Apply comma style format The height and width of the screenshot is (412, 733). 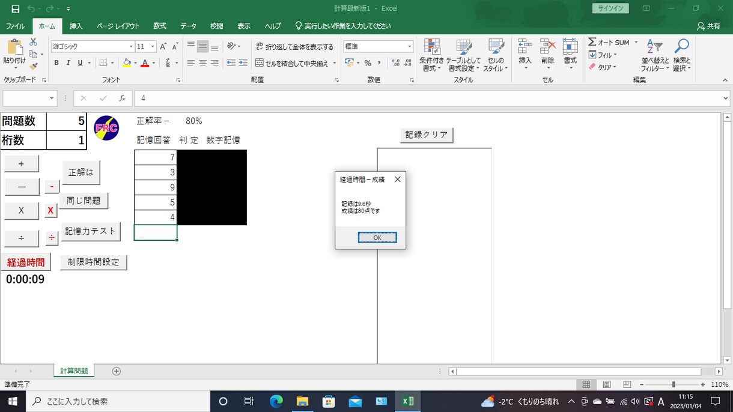coord(380,63)
